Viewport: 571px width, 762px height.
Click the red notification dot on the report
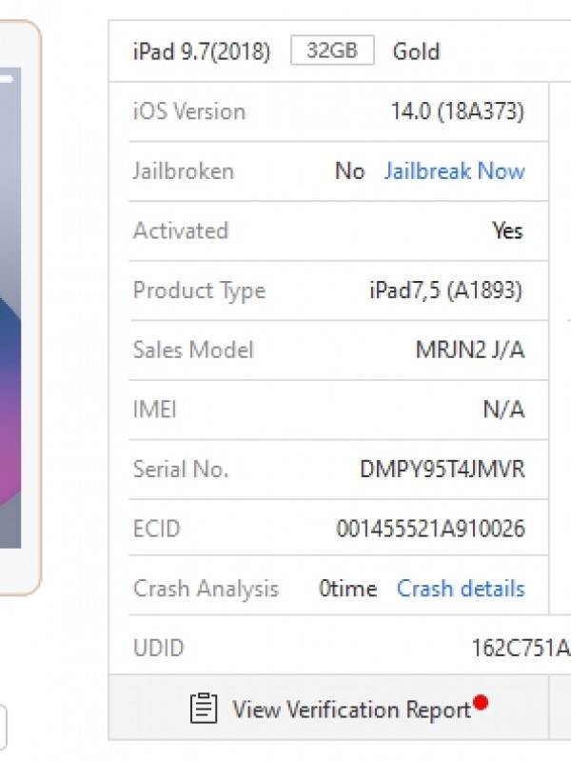pos(481,703)
